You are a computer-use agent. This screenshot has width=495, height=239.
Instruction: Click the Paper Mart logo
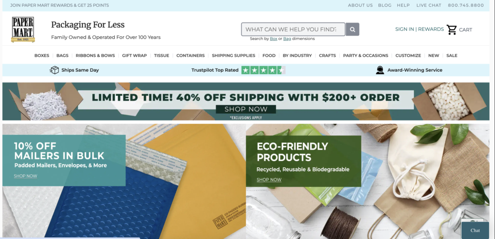pos(23,29)
